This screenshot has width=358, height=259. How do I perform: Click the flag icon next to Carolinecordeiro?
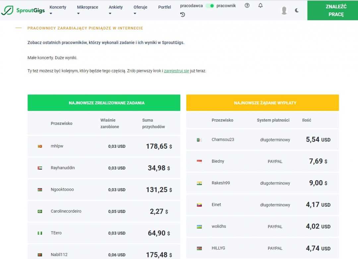click(40, 211)
